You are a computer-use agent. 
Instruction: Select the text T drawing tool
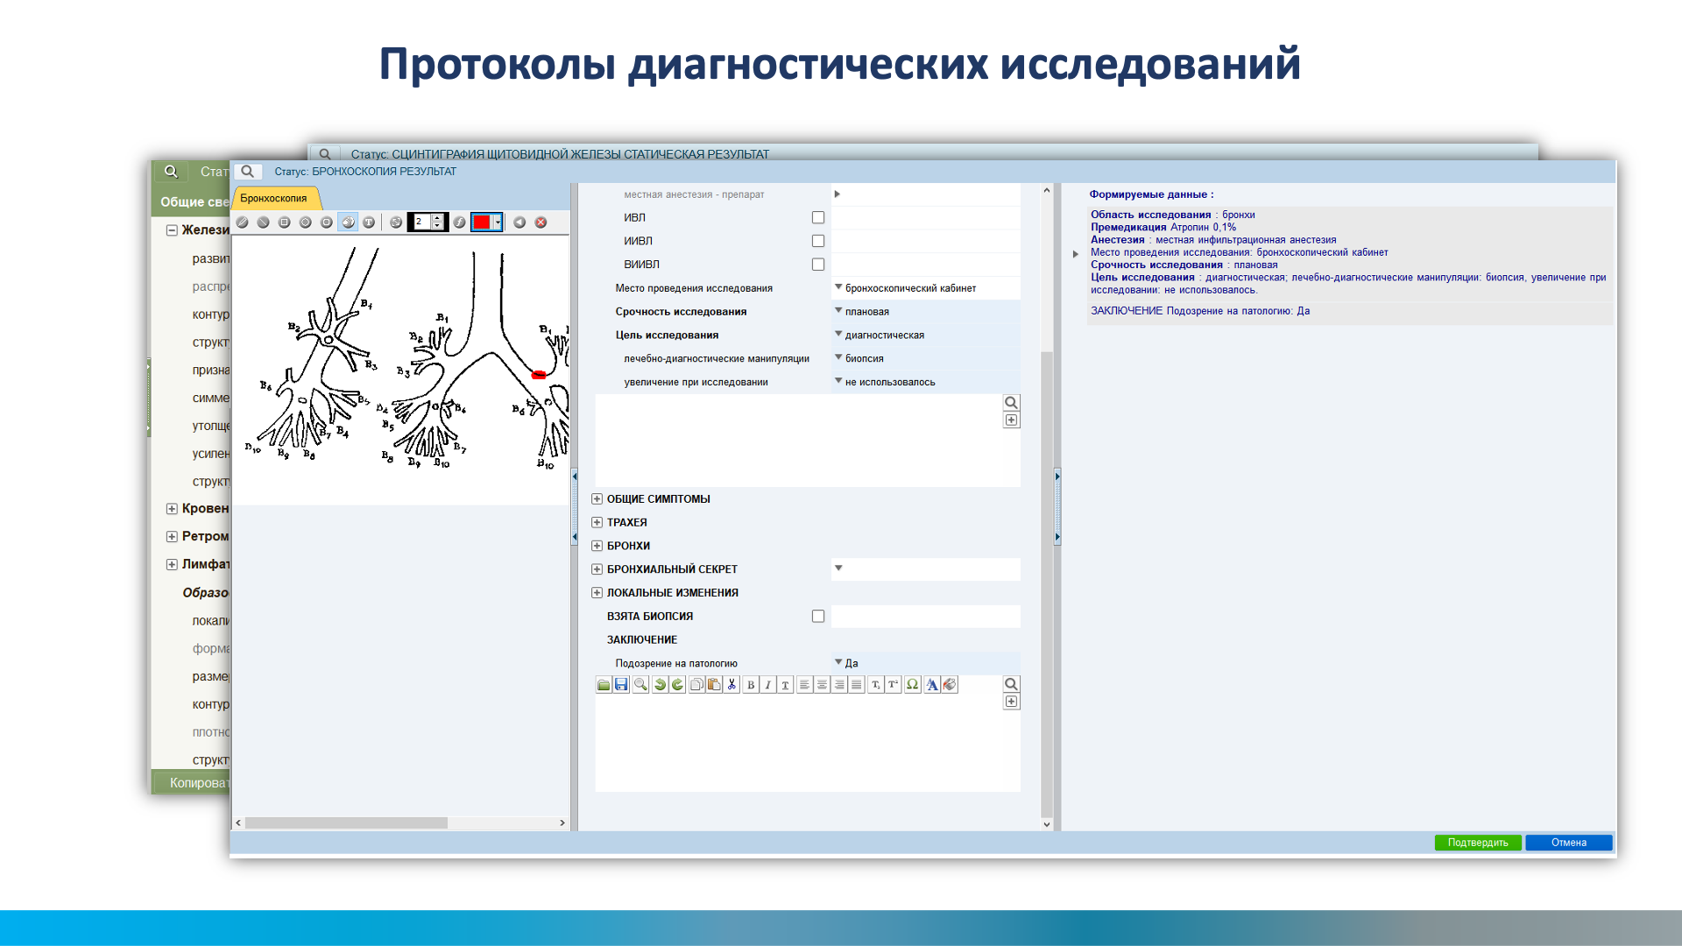369,222
